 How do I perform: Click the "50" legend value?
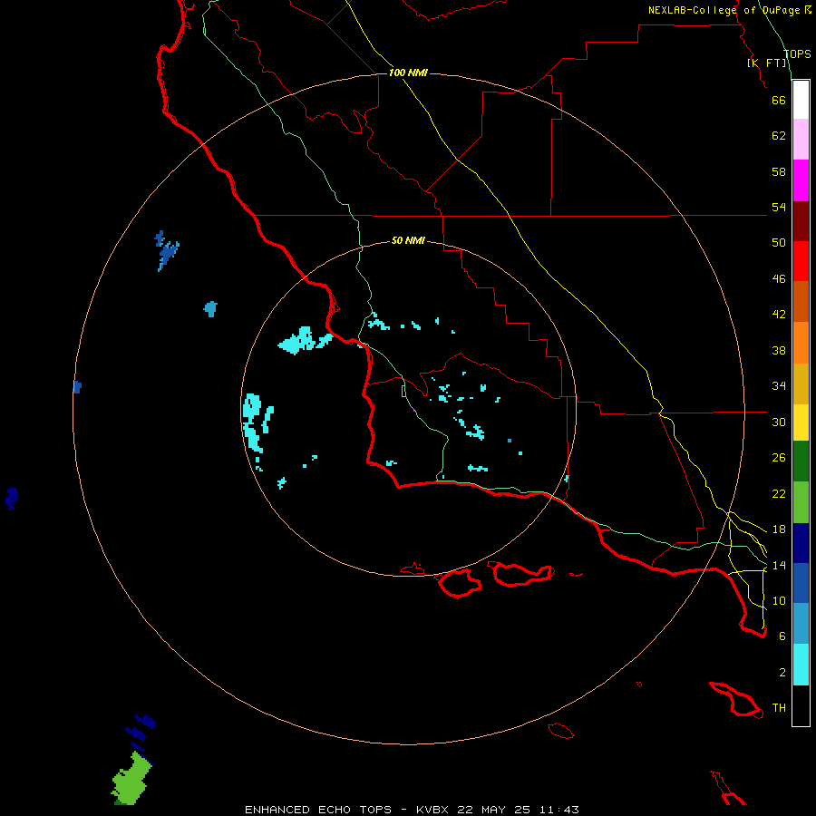tap(779, 243)
